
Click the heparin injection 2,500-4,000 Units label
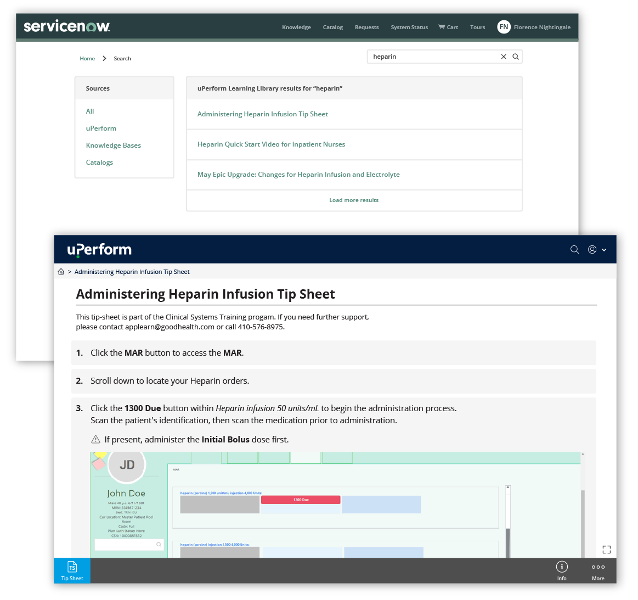pos(215,544)
